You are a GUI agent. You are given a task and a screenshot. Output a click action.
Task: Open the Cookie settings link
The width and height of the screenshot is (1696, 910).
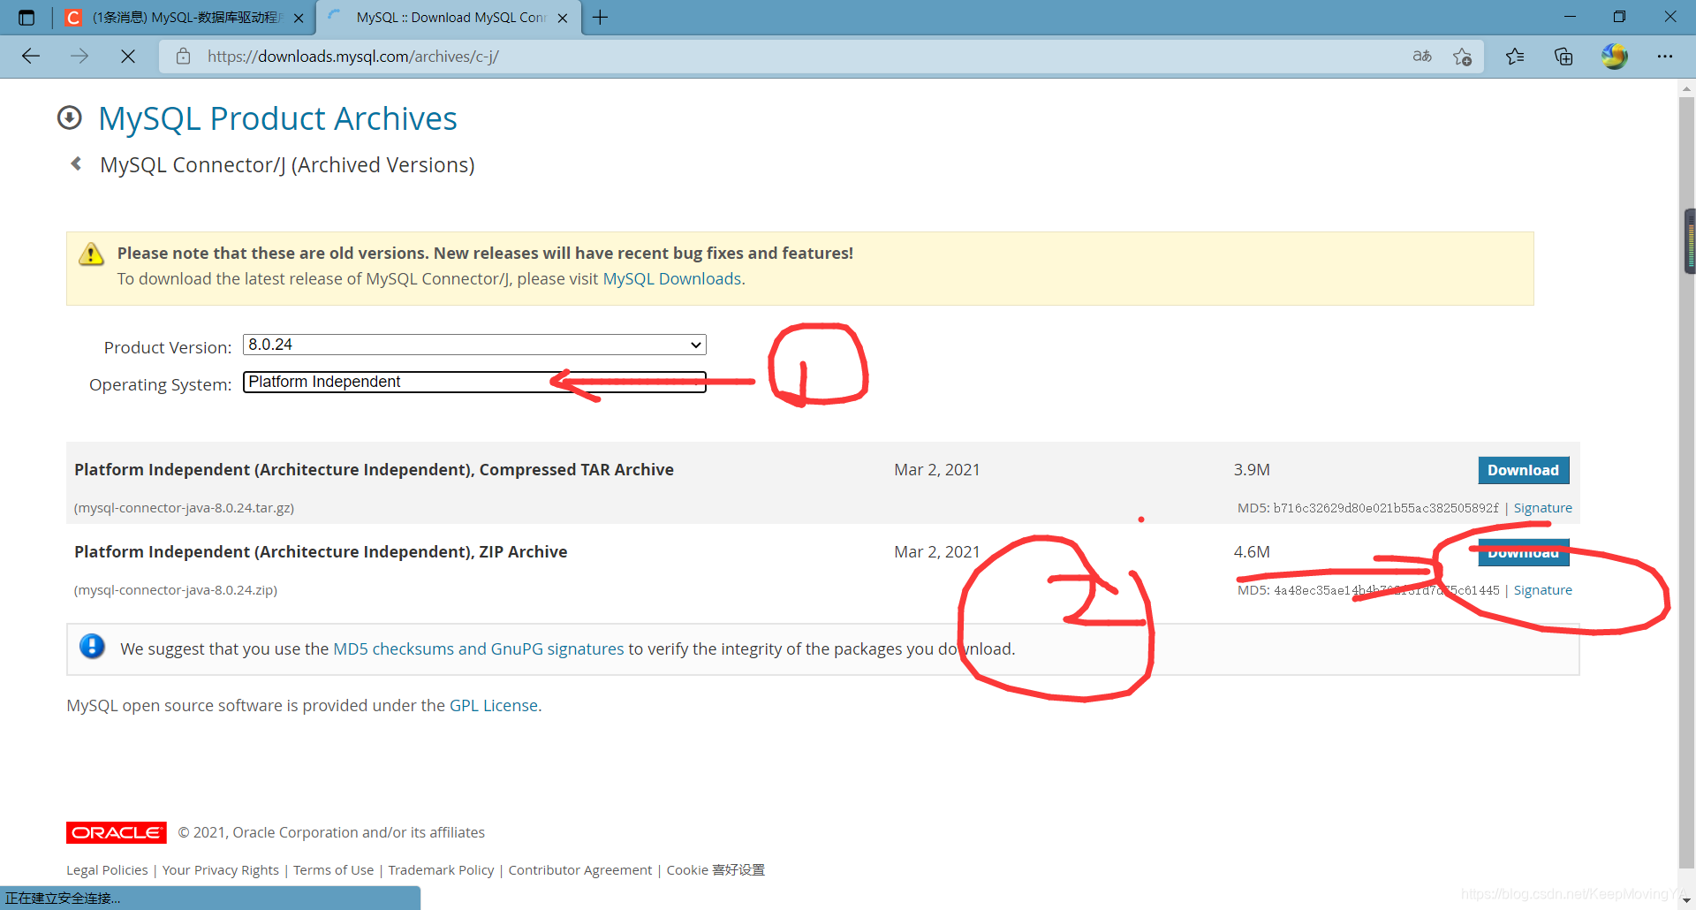coord(715,870)
